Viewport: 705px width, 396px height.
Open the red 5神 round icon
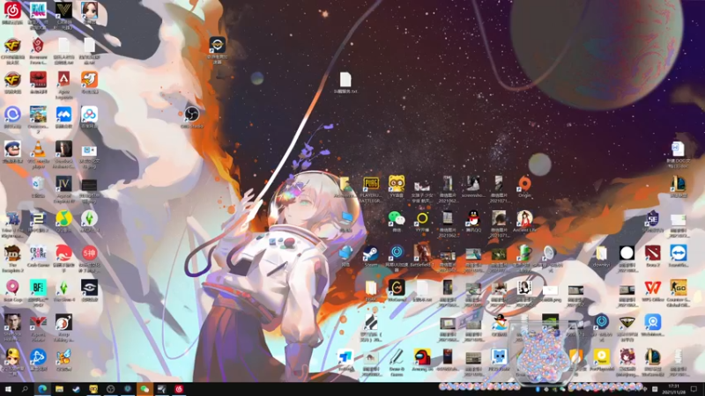89,253
